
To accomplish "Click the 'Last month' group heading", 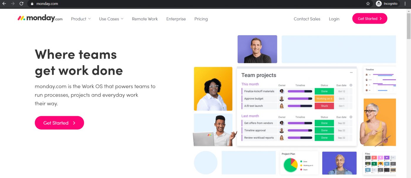I will click(250, 116).
